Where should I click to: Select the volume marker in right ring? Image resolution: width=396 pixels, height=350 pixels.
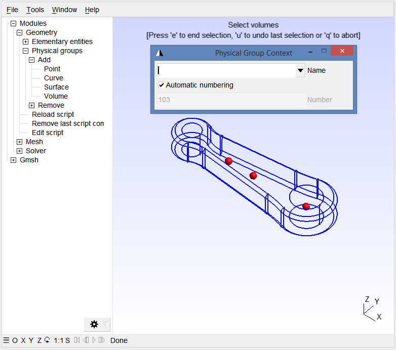point(306,206)
